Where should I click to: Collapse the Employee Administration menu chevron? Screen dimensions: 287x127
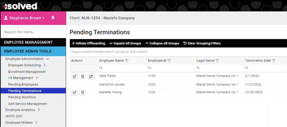[47, 59]
